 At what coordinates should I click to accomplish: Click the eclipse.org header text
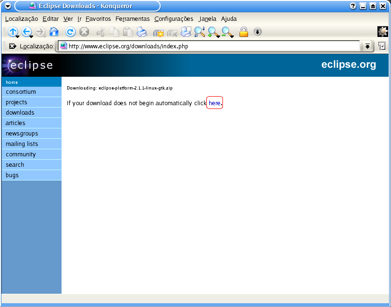coord(348,64)
